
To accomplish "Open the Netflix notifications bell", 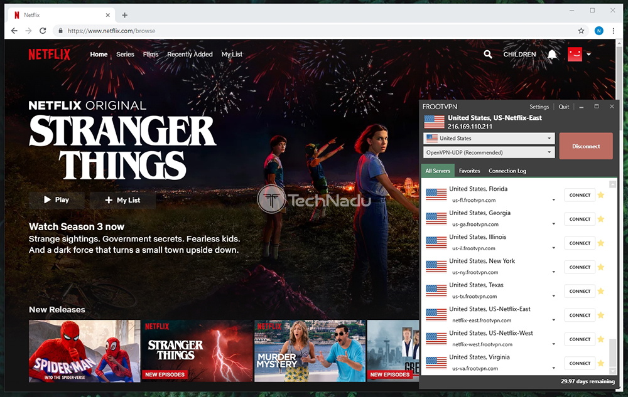I will point(552,55).
